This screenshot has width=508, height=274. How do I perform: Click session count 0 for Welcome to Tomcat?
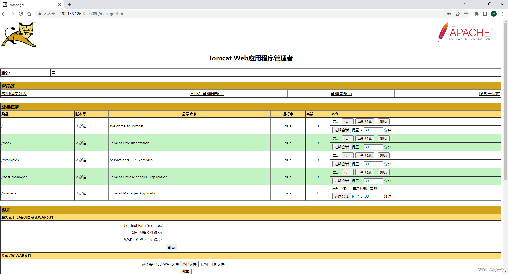(x=317, y=126)
